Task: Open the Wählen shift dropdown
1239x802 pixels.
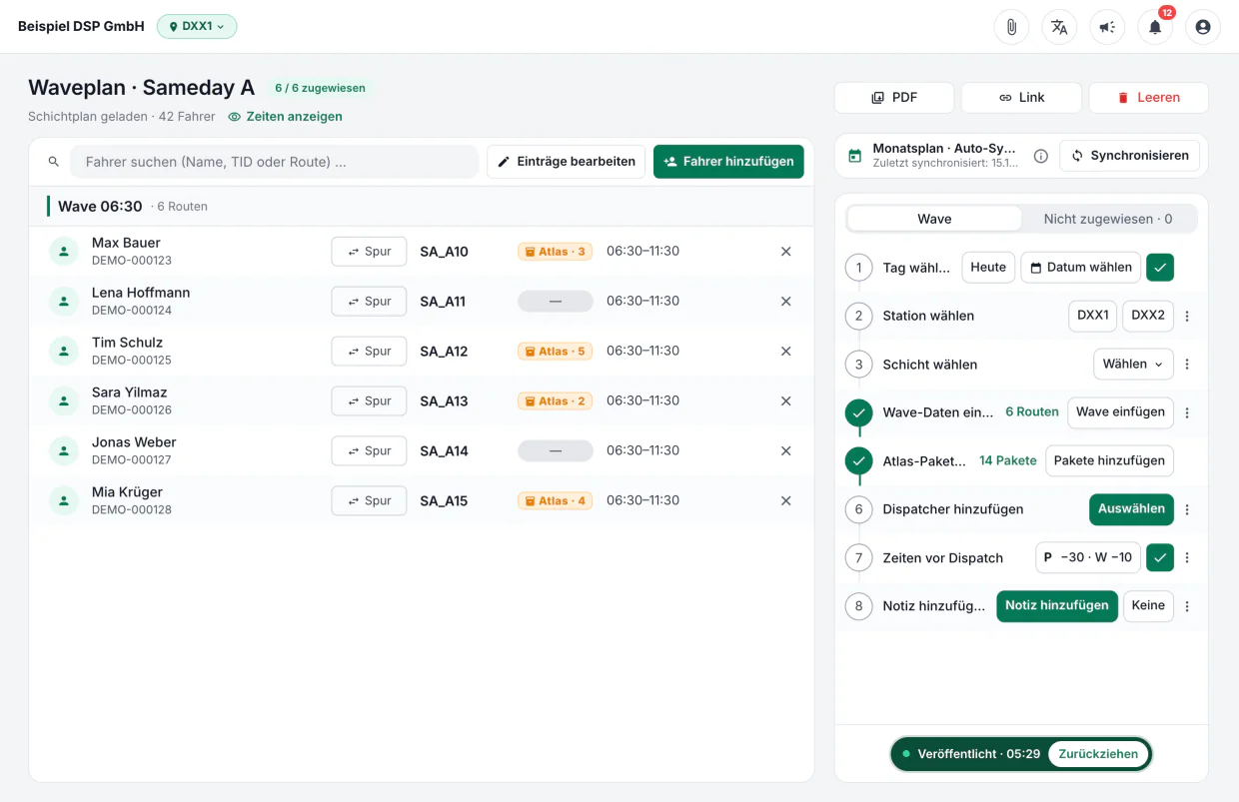Action: (1133, 365)
